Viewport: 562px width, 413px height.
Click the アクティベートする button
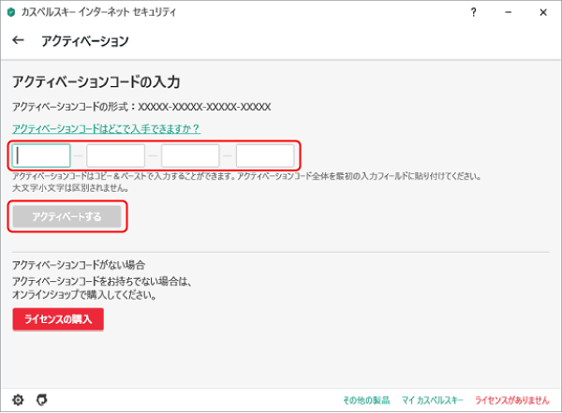pos(67,216)
